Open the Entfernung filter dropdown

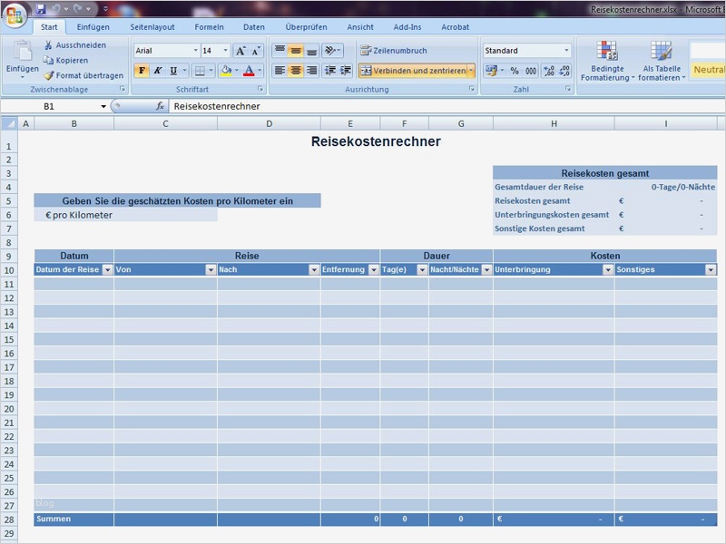[x=374, y=269]
